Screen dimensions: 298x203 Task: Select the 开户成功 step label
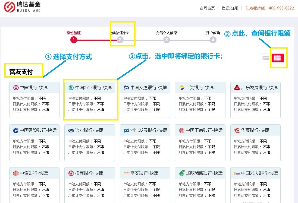[213, 33]
